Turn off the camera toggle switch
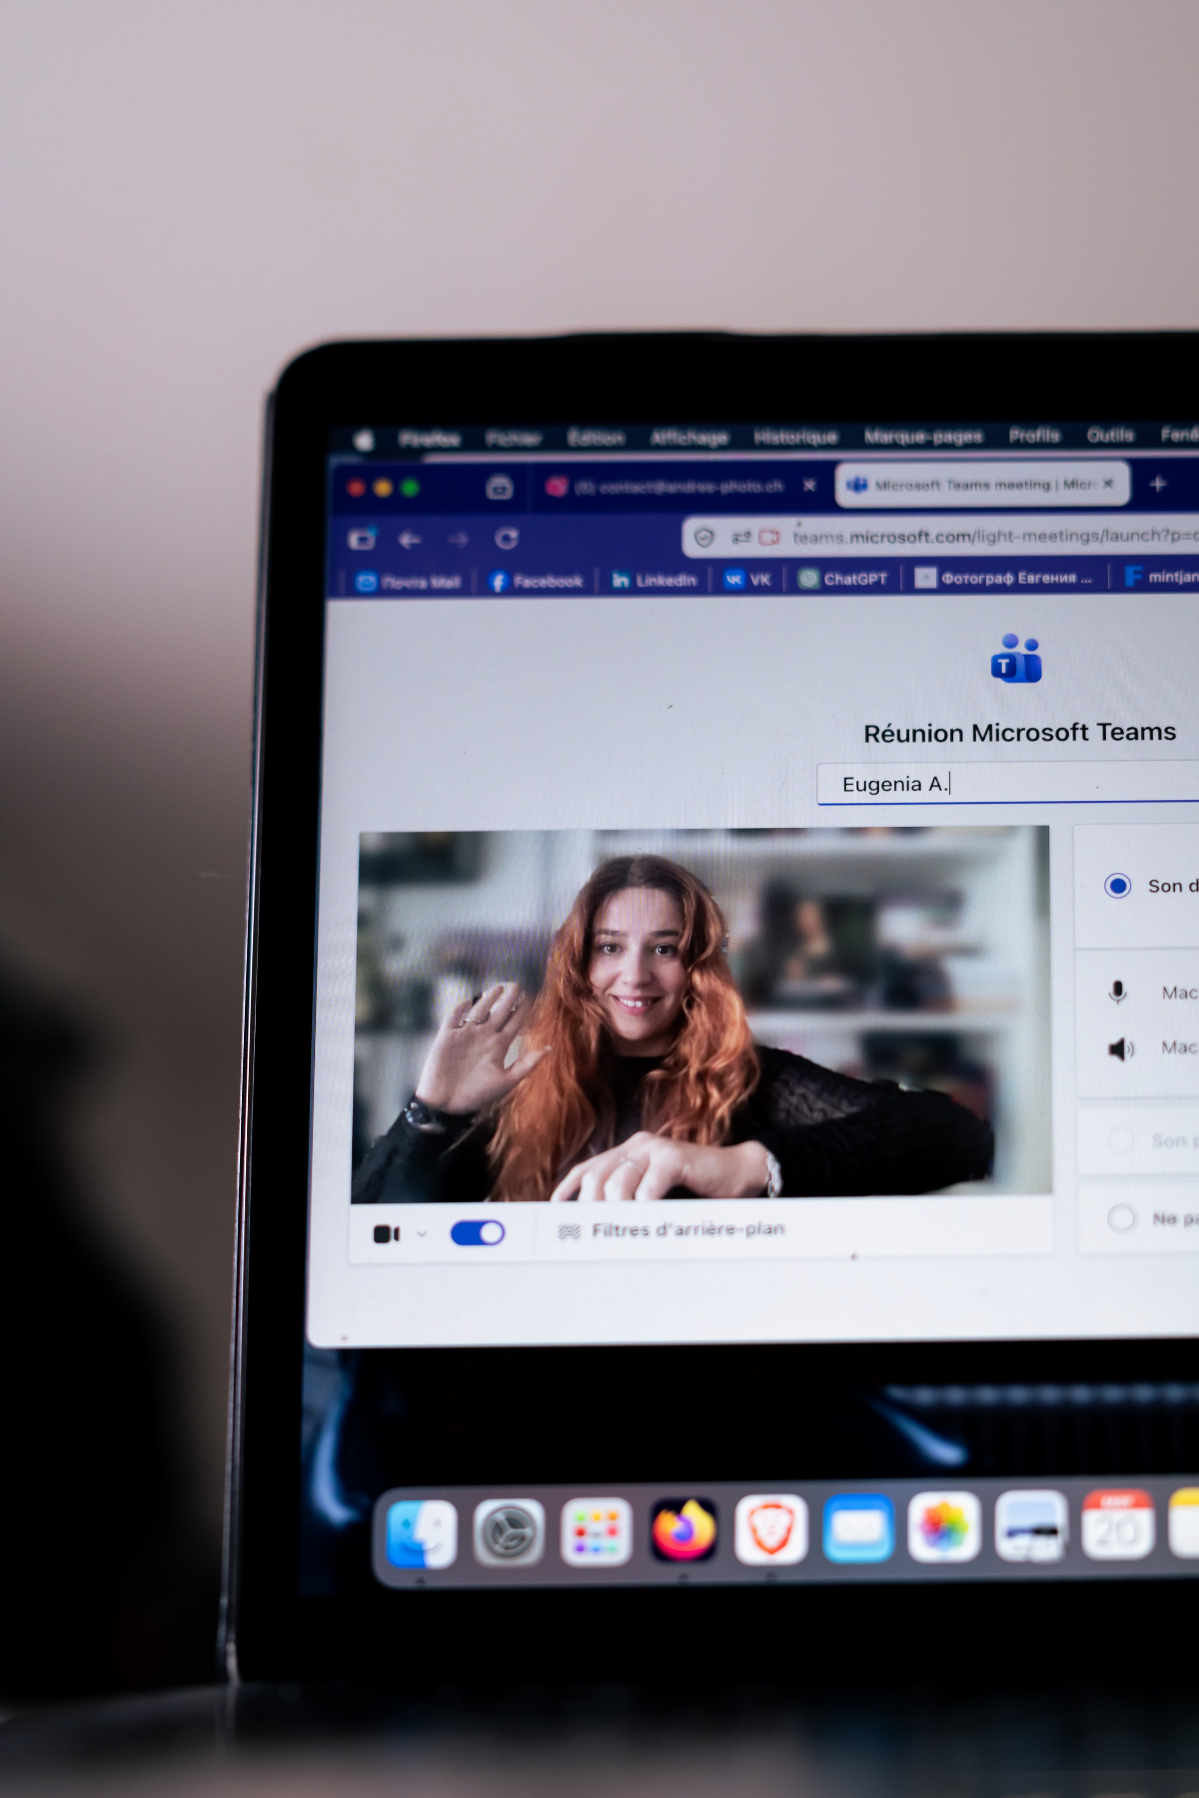The height and width of the screenshot is (1798, 1199). tap(477, 1233)
